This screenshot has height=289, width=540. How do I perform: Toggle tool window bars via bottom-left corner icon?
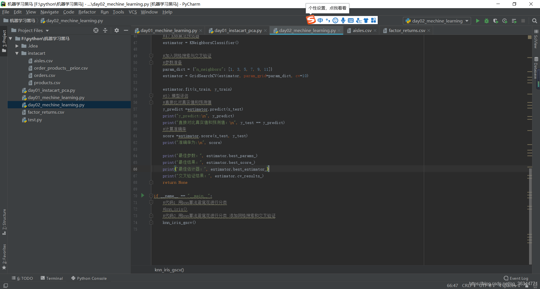click(x=6, y=286)
